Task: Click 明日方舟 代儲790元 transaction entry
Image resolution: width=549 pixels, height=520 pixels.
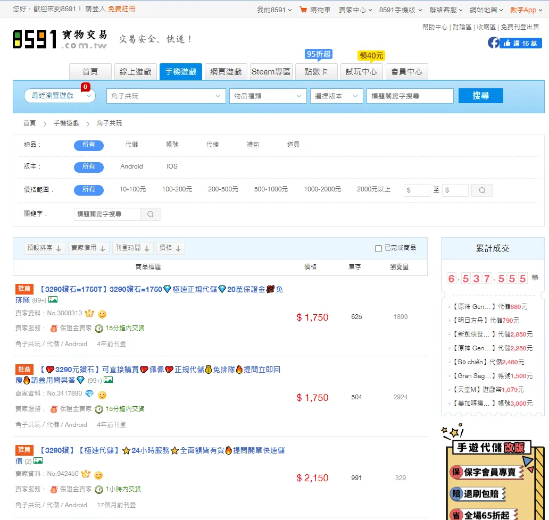Action: [486, 321]
